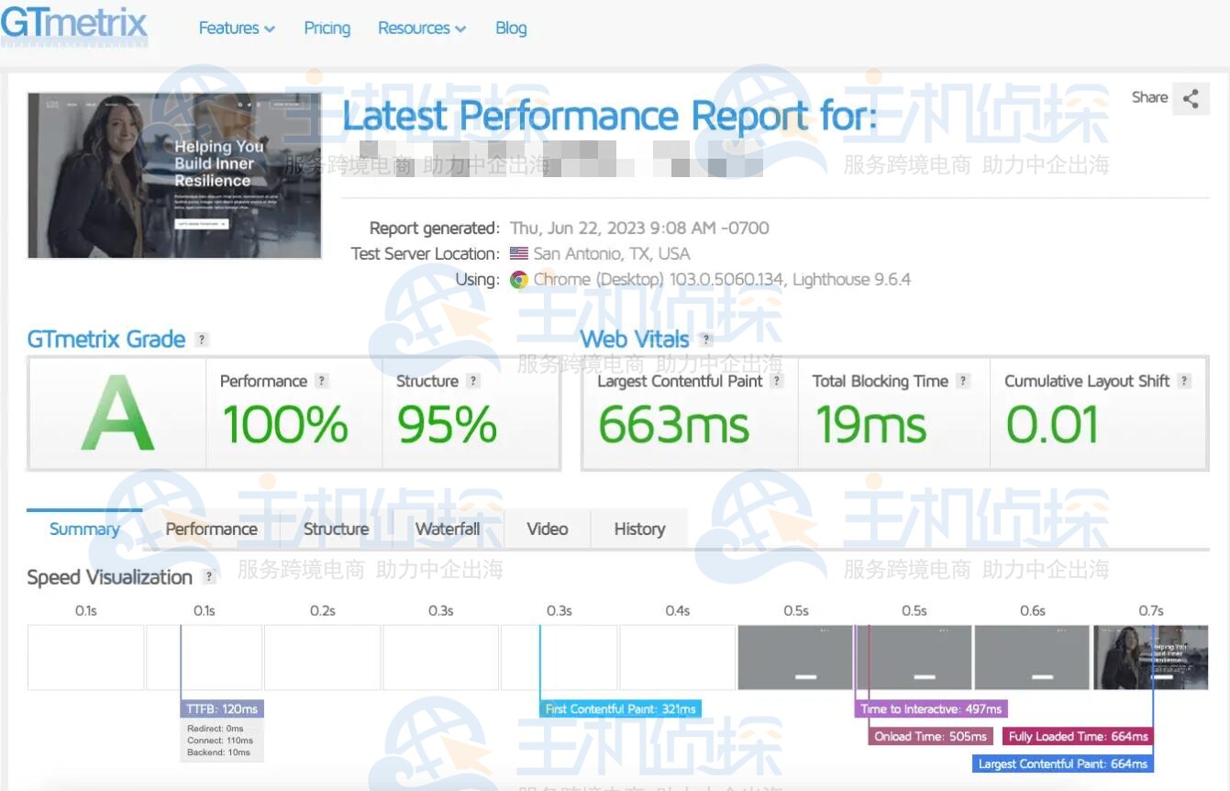Open the Video tab
Viewport: 1230px width, 791px height.
point(548,529)
